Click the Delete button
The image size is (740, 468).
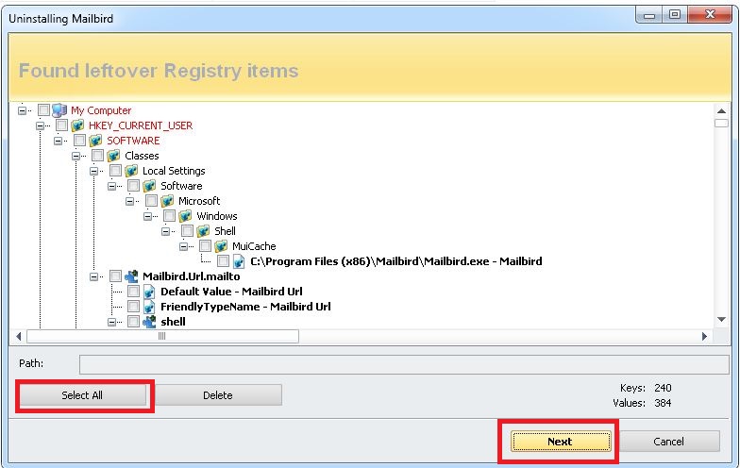coord(218,395)
